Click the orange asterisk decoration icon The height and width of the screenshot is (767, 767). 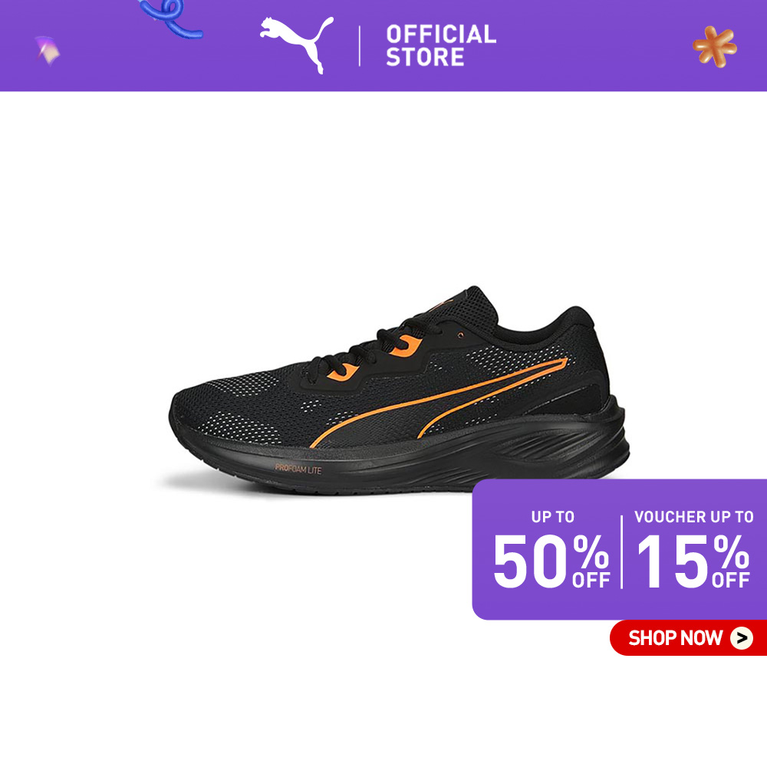click(715, 47)
